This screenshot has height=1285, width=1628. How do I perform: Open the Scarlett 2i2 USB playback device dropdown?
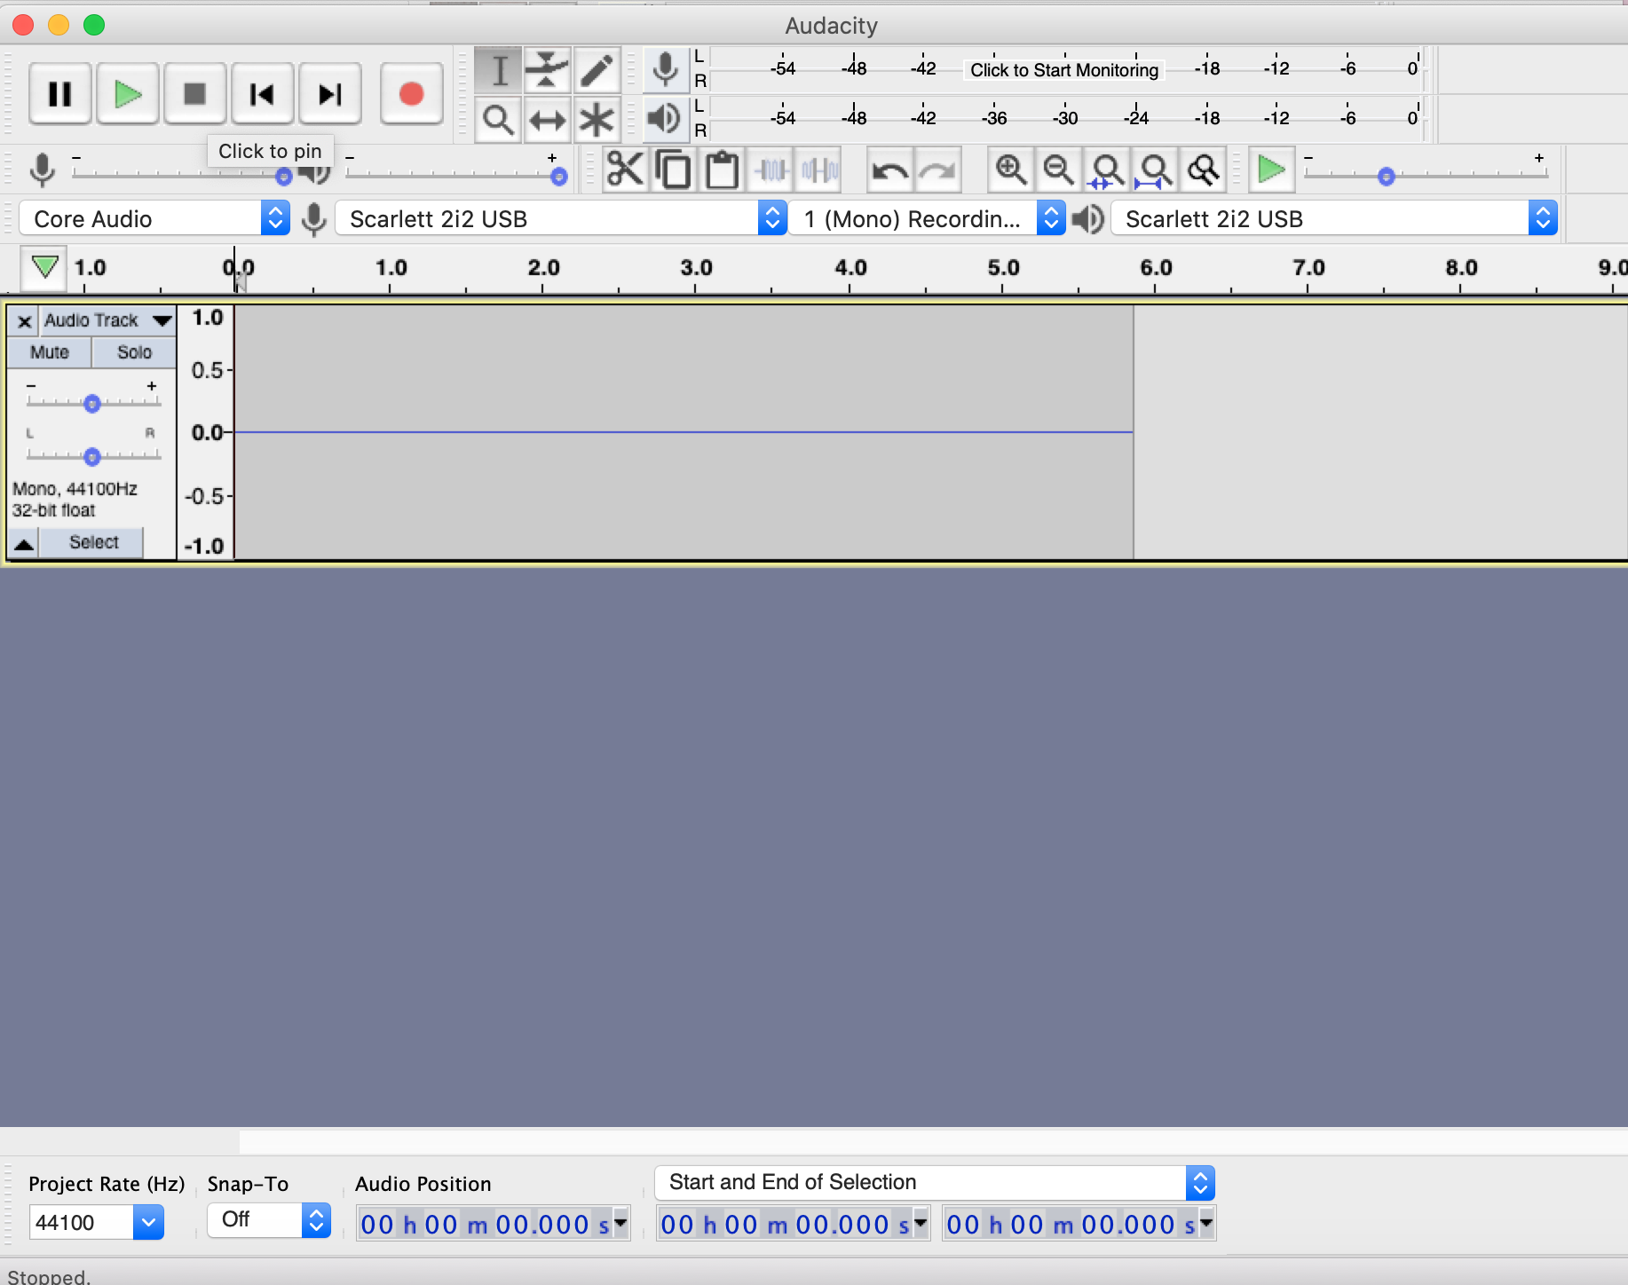[x=1334, y=218]
